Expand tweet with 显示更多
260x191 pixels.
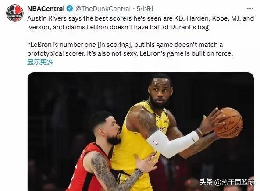point(40,62)
